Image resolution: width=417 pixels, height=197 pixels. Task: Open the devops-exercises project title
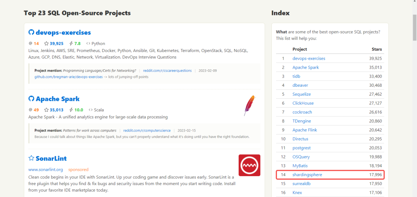(x=63, y=32)
